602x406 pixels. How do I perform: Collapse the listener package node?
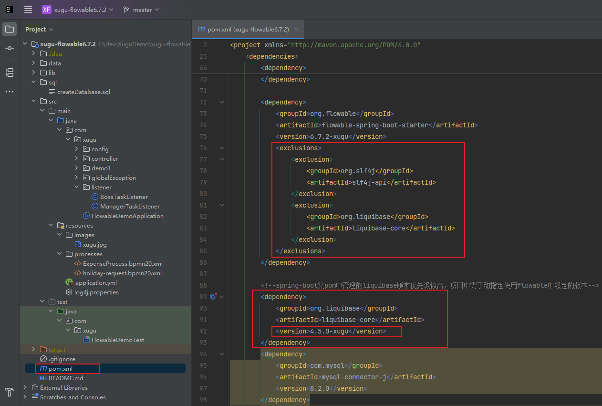[x=76, y=187]
